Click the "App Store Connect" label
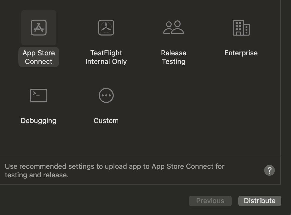The image size is (291, 215). click(x=39, y=57)
